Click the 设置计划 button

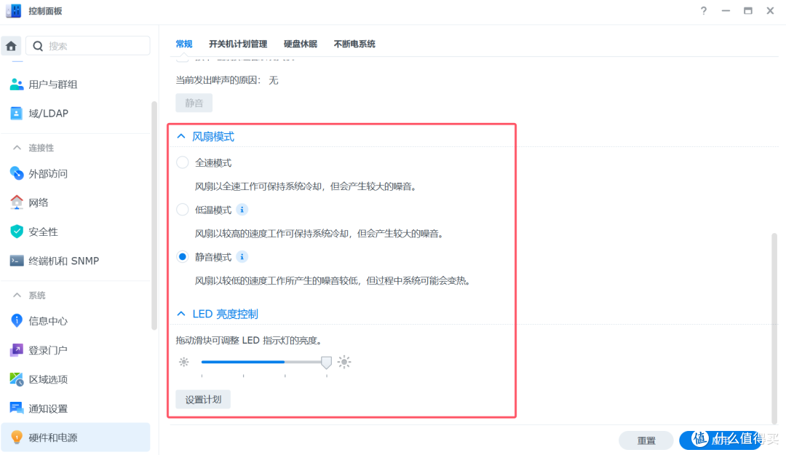(202, 399)
